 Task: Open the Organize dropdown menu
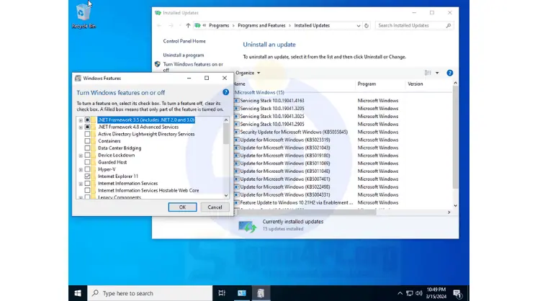pos(248,73)
